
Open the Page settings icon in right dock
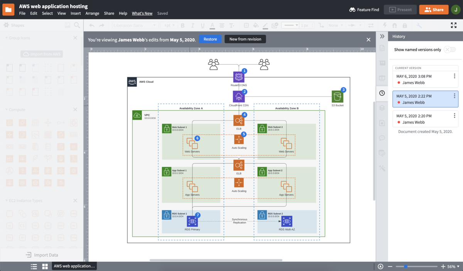[382, 48]
